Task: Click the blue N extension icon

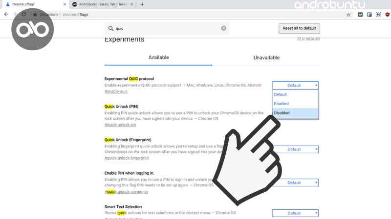Action: (x=379, y=15)
